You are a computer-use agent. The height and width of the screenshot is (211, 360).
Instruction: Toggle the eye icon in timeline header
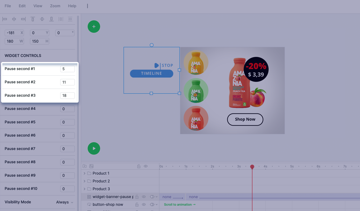point(146,166)
